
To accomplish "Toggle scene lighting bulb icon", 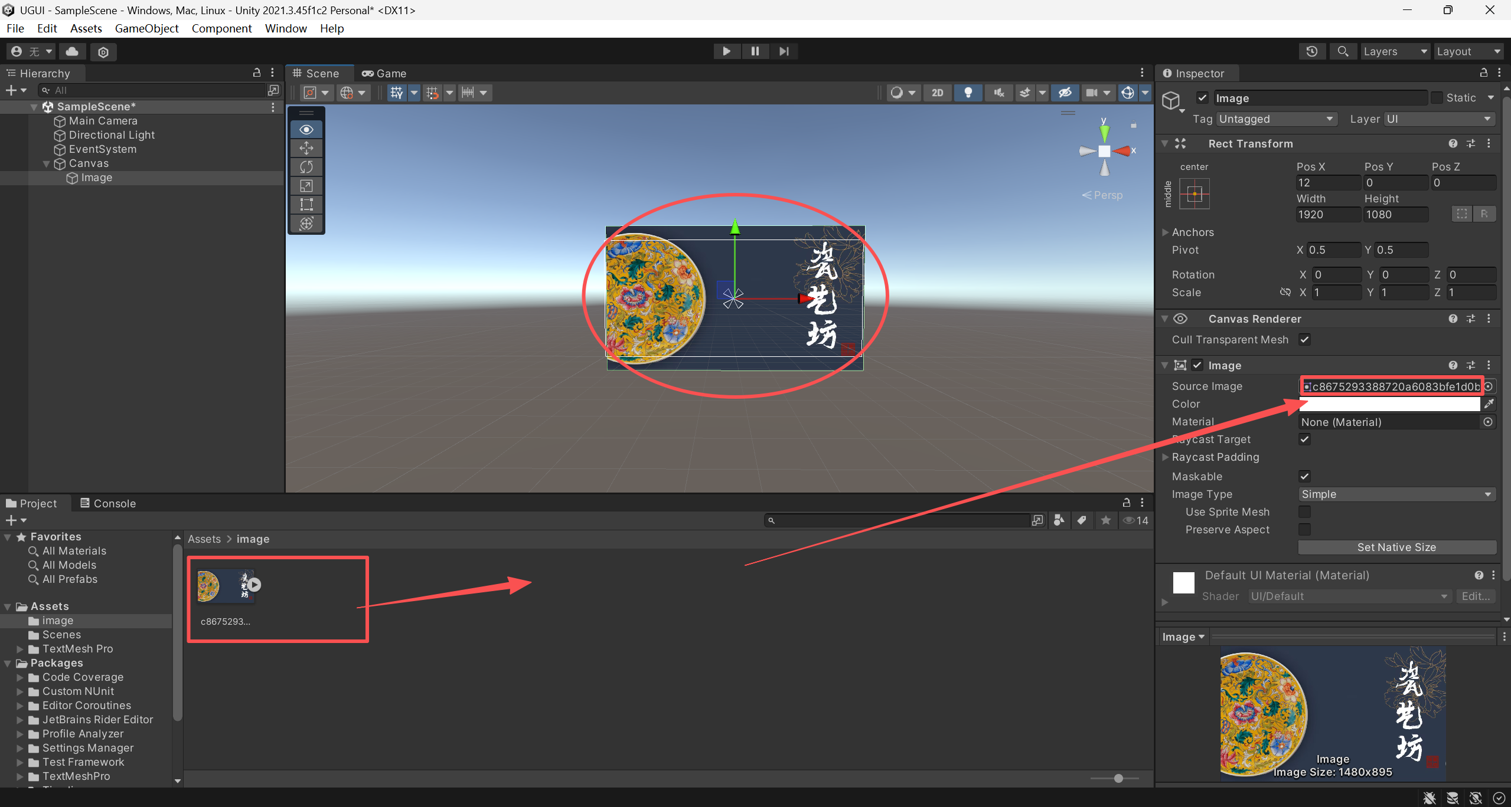I will (x=968, y=93).
